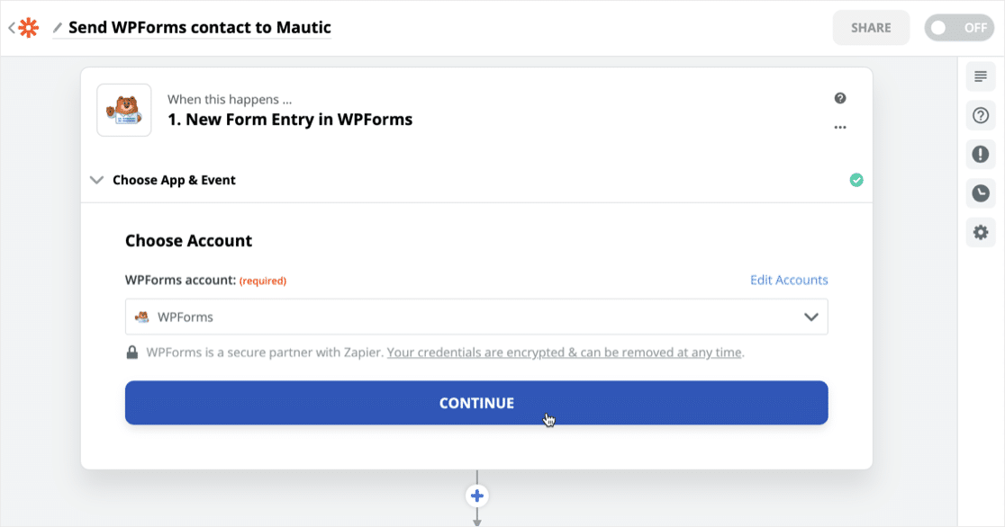Click pencil icon to rename Zap
1005x527 pixels.
(x=58, y=28)
